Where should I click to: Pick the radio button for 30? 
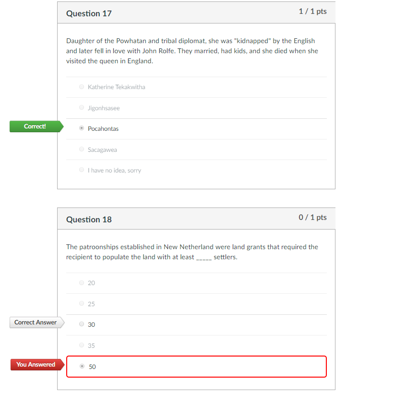tap(82, 324)
